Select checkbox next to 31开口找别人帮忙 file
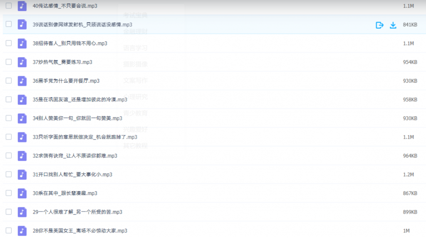 pos(9,174)
